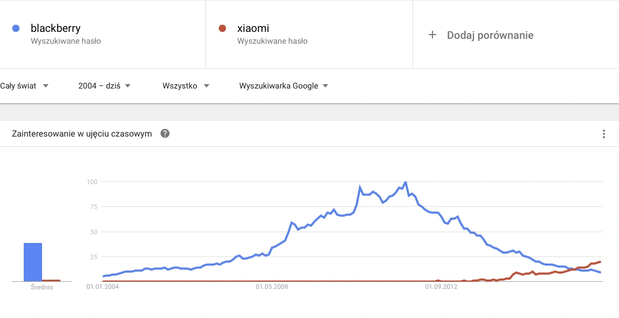The width and height of the screenshot is (619, 318).
Task: Click the Zainteresowanie w ujęciu czasowym heading
Action: pyautogui.click(x=82, y=134)
